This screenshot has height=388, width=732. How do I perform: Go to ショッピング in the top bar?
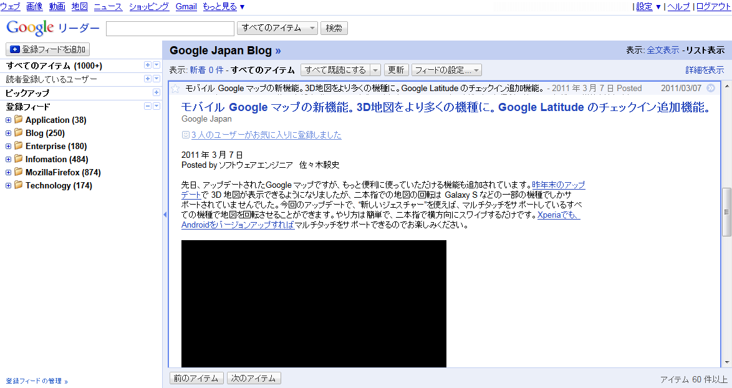(149, 6)
